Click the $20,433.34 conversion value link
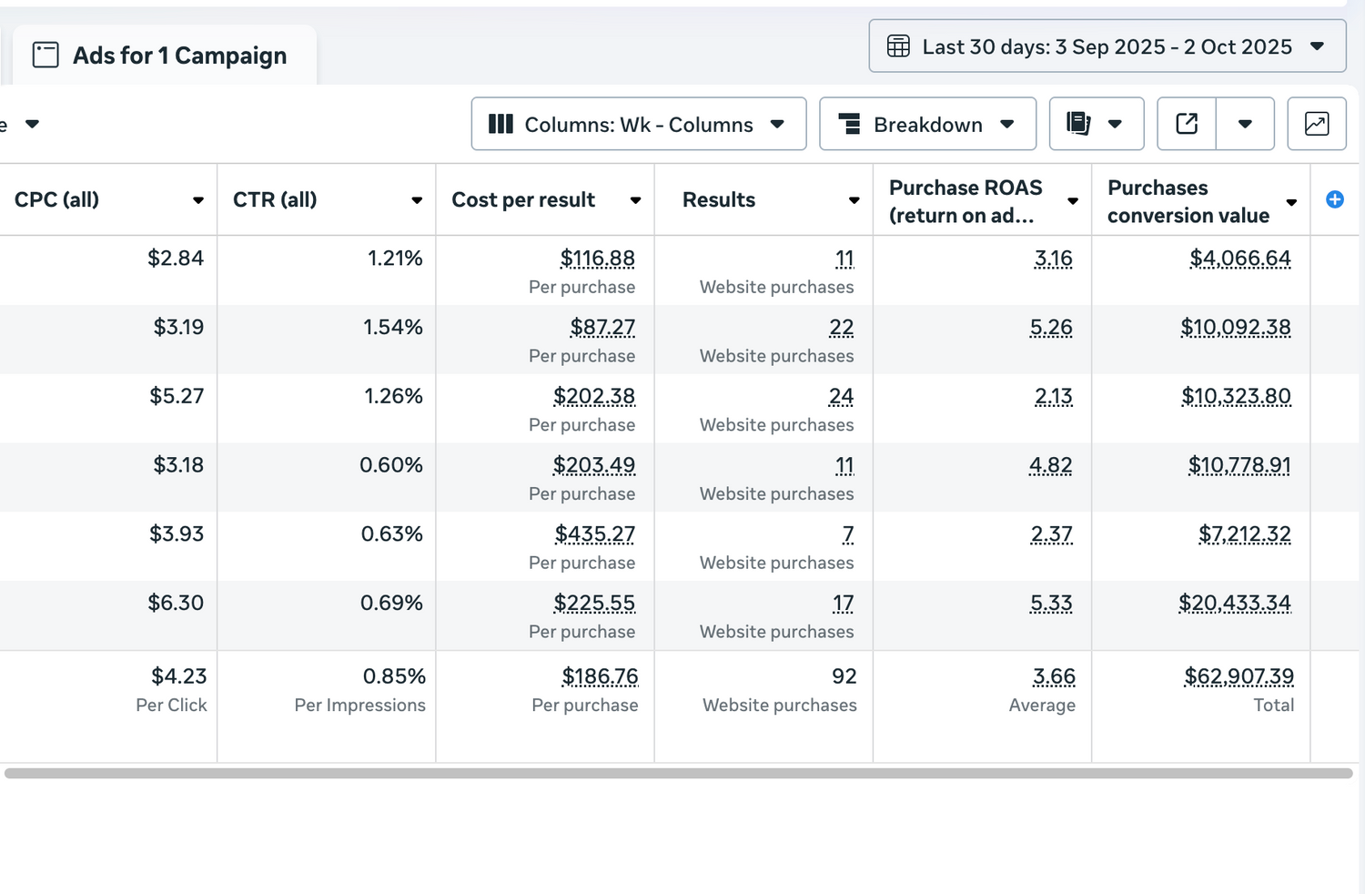This screenshot has height=894, width=1365. pos(1234,603)
